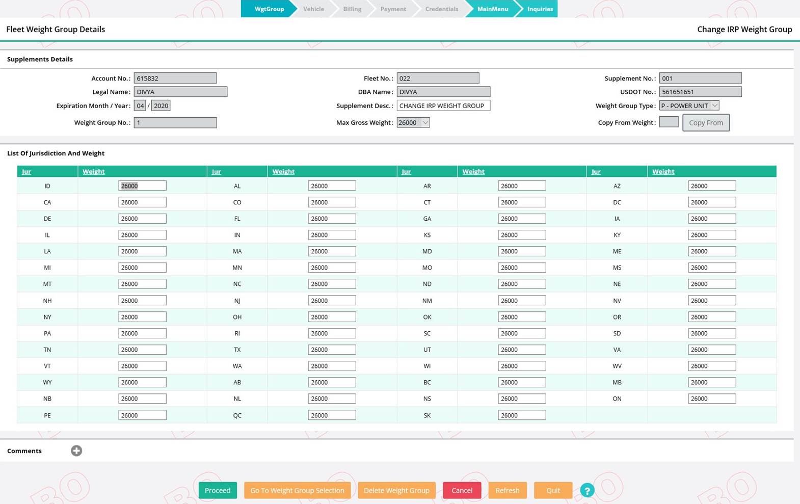Select the weight input for ON
The image size is (800, 504).
click(x=711, y=399)
